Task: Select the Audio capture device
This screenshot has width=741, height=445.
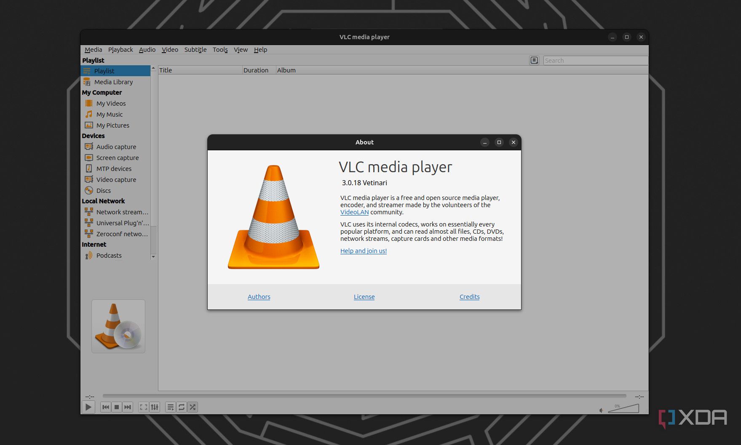Action: (x=116, y=147)
